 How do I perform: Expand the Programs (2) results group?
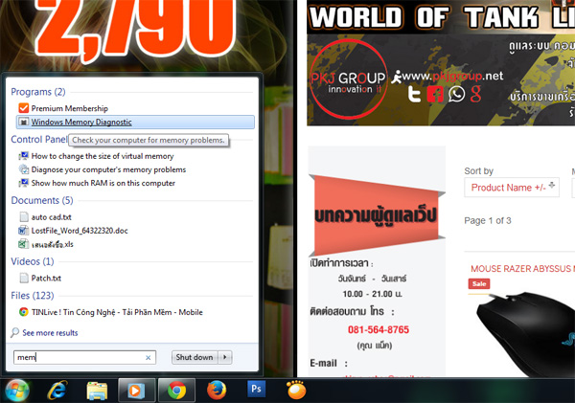38,92
